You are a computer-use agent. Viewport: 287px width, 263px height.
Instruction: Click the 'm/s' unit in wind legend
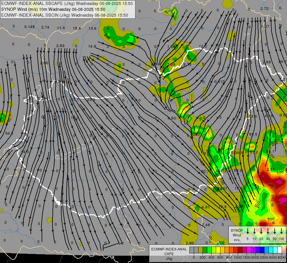[237, 240]
